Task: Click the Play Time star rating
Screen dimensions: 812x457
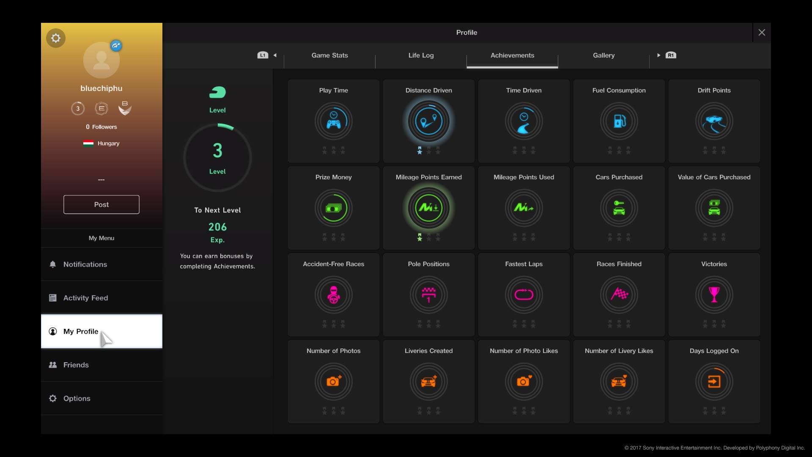Action: 333,150
